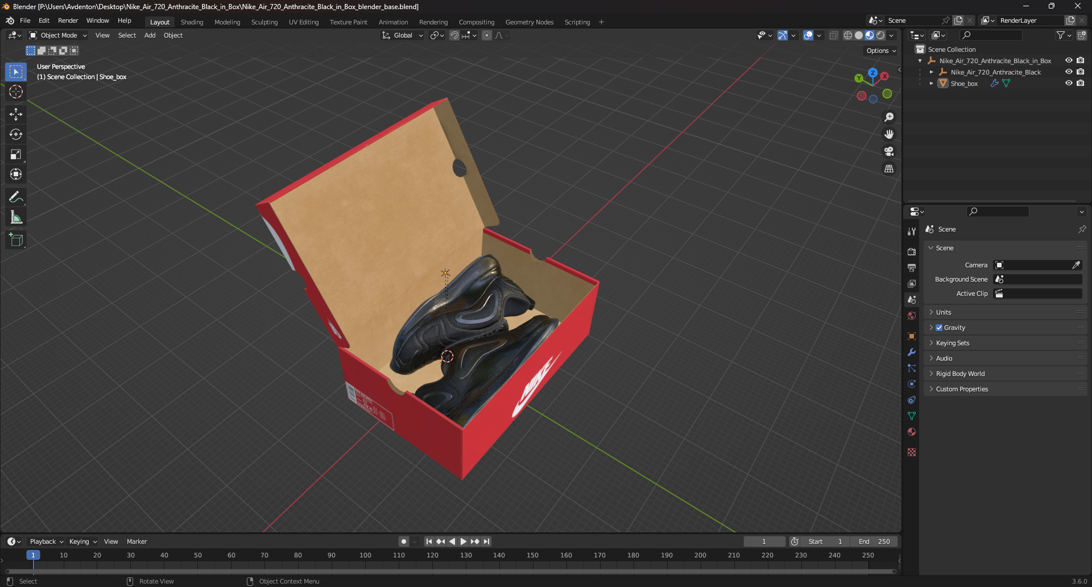
Task: Open the Output properties tab
Action: tap(912, 267)
